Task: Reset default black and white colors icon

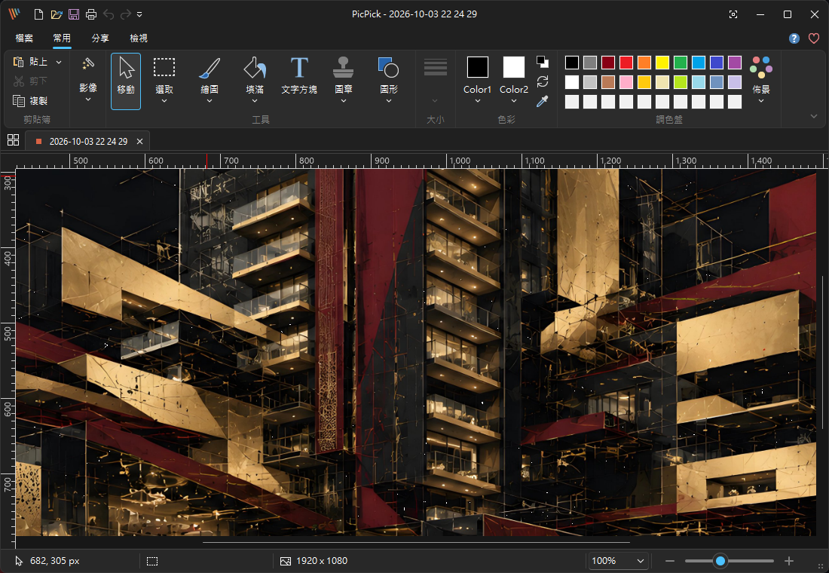Action: pyautogui.click(x=543, y=62)
